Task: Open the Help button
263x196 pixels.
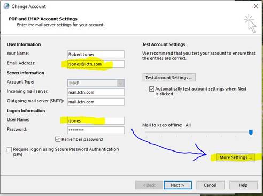Action: pyautogui.click(x=243, y=185)
